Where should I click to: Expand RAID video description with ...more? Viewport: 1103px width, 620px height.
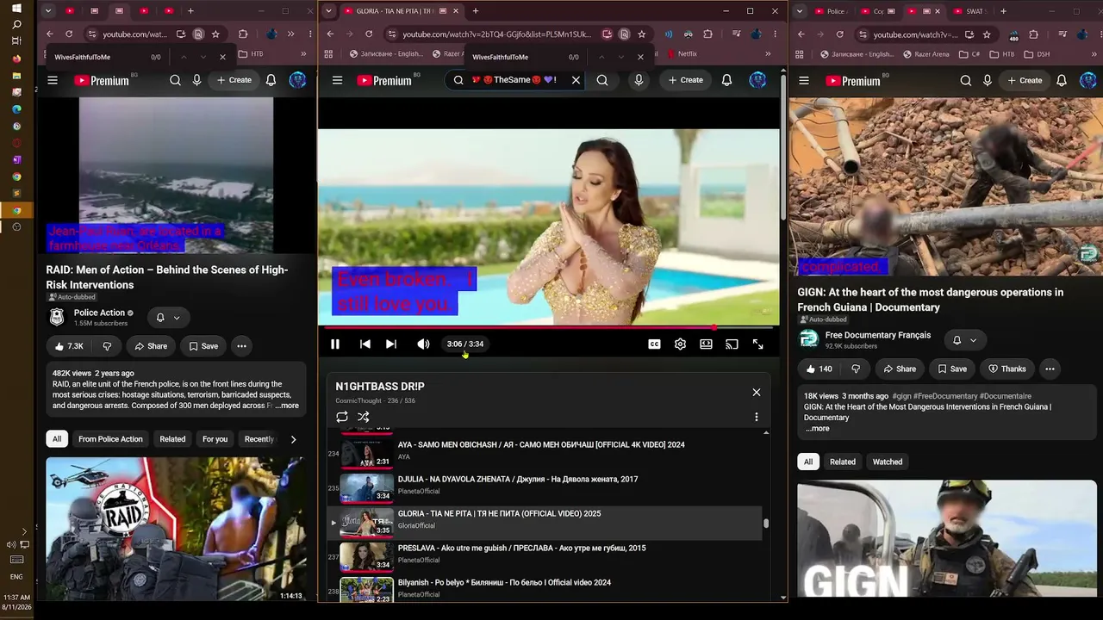click(287, 406)
